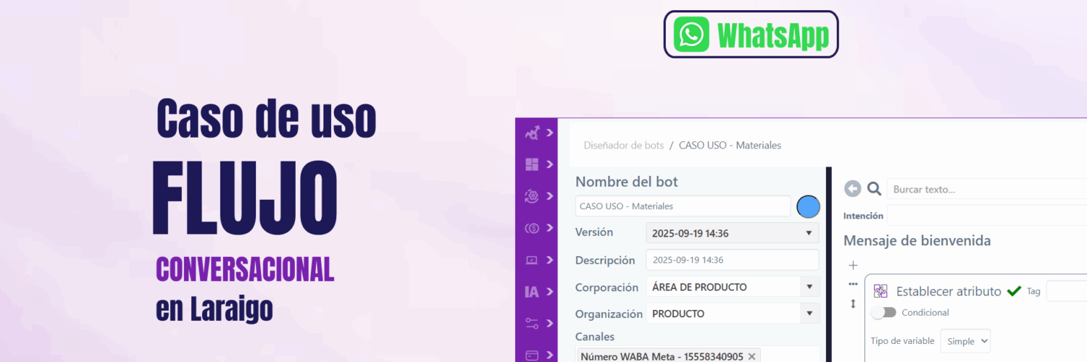Image resolution: width=1087 pixels, height=362 pixels.
Task: Select the Tipo de variable dropdown
Action: (x=965, y=341)
